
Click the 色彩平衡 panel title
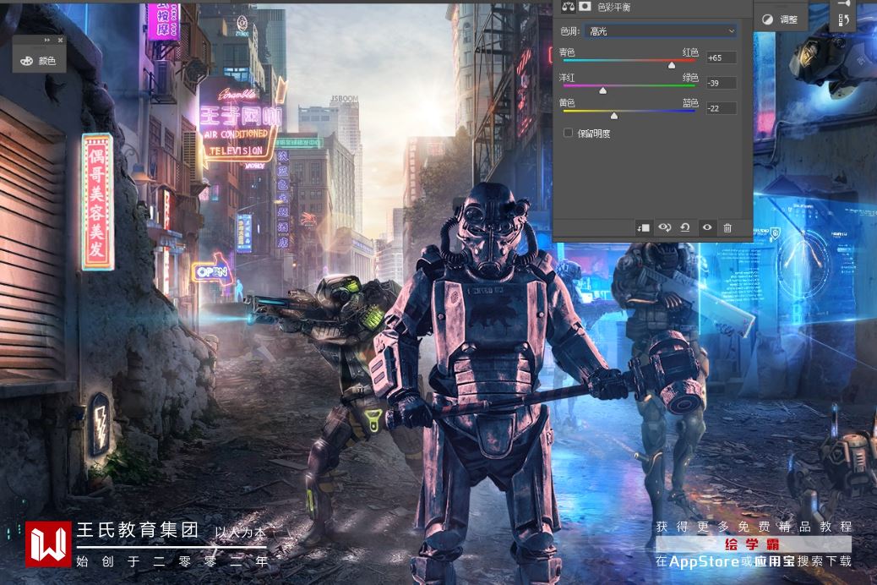613,7
